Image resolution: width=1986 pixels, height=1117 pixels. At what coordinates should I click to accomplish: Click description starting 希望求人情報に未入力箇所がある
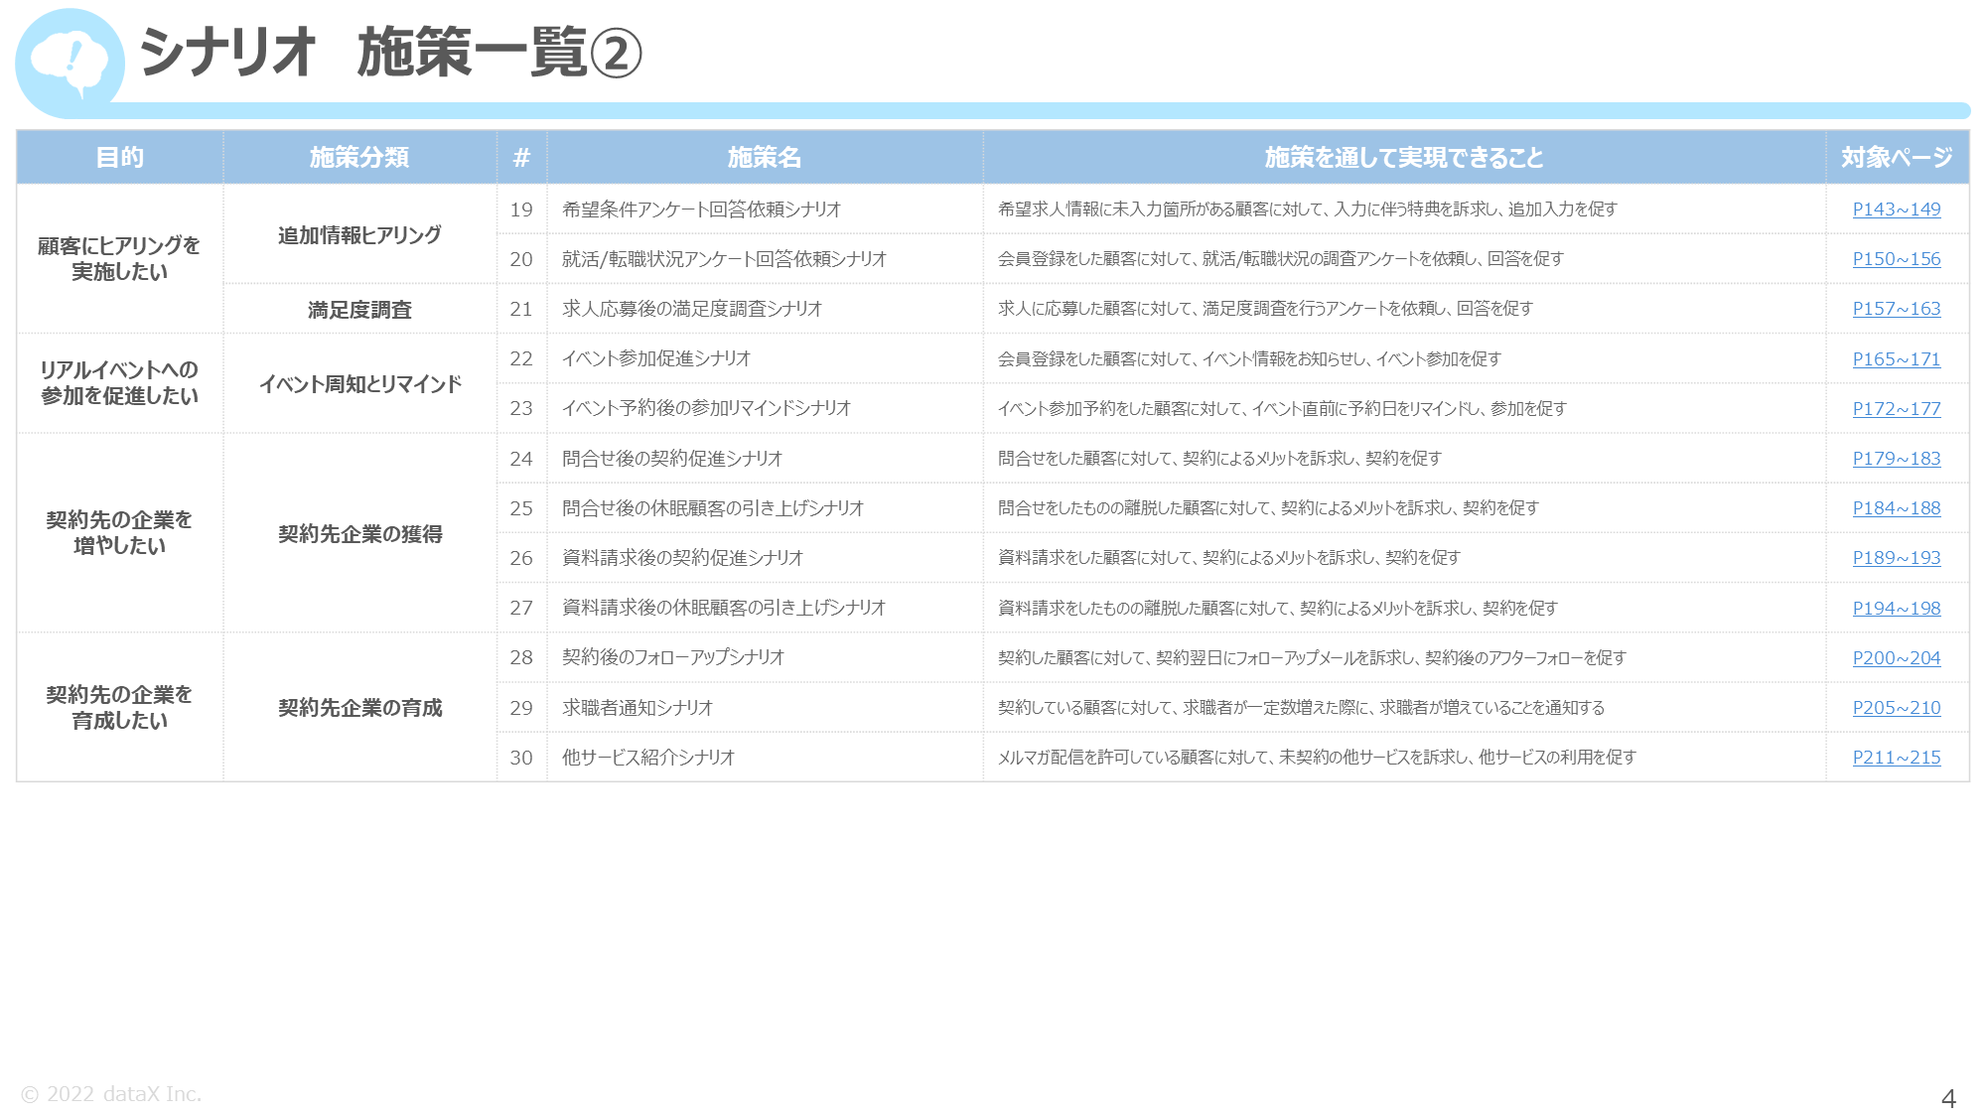tap(1307, 209)
